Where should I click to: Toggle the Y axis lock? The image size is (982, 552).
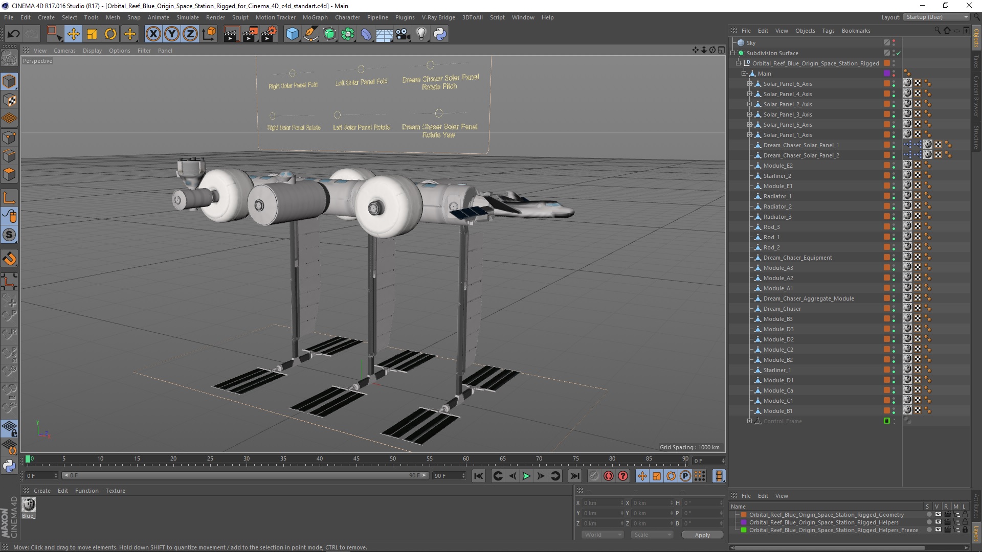pos(172,34)
